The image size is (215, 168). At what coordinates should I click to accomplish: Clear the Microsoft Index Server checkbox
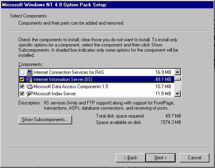[22, 94]
